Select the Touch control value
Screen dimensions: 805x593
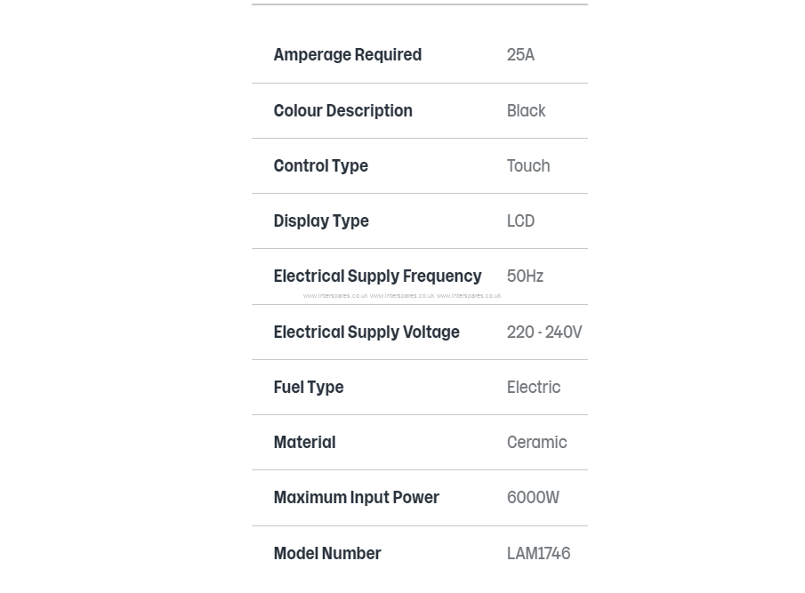point(528,166)
